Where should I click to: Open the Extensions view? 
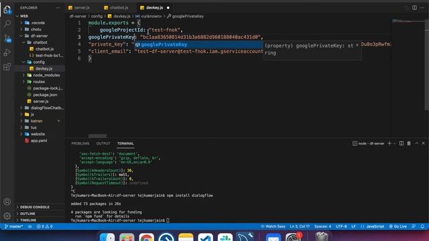coord(7,67)
